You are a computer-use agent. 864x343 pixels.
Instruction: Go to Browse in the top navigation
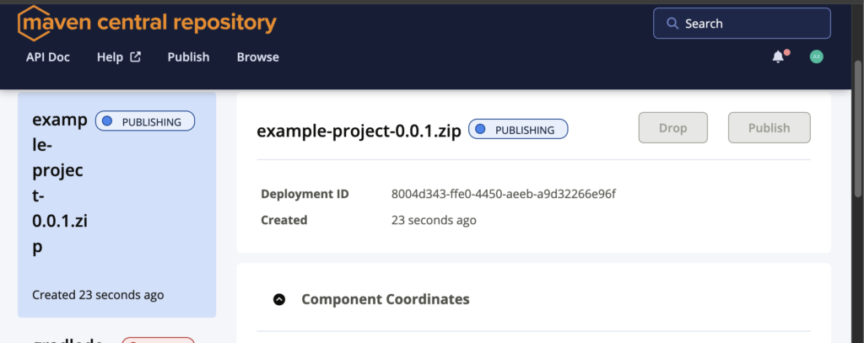click(257, 57)
